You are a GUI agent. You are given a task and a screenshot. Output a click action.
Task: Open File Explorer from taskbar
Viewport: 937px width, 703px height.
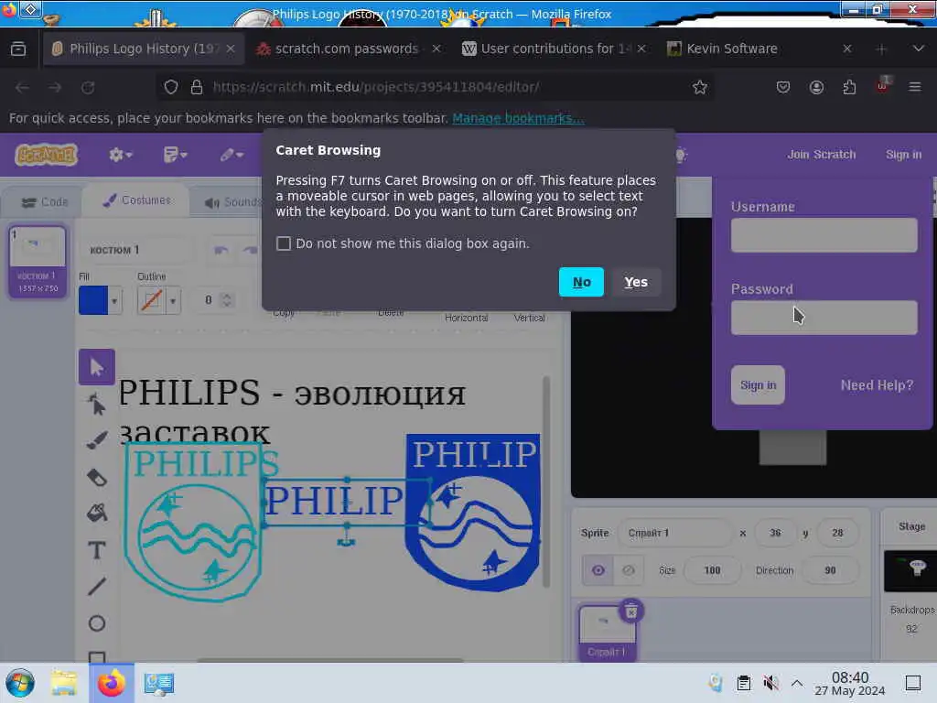(63, 683)
